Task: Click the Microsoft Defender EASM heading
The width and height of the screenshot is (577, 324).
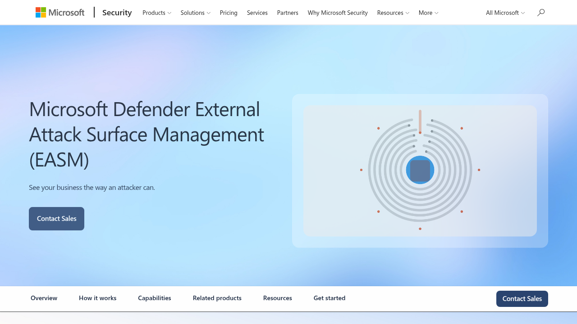Action: click(x=147, y=134)
